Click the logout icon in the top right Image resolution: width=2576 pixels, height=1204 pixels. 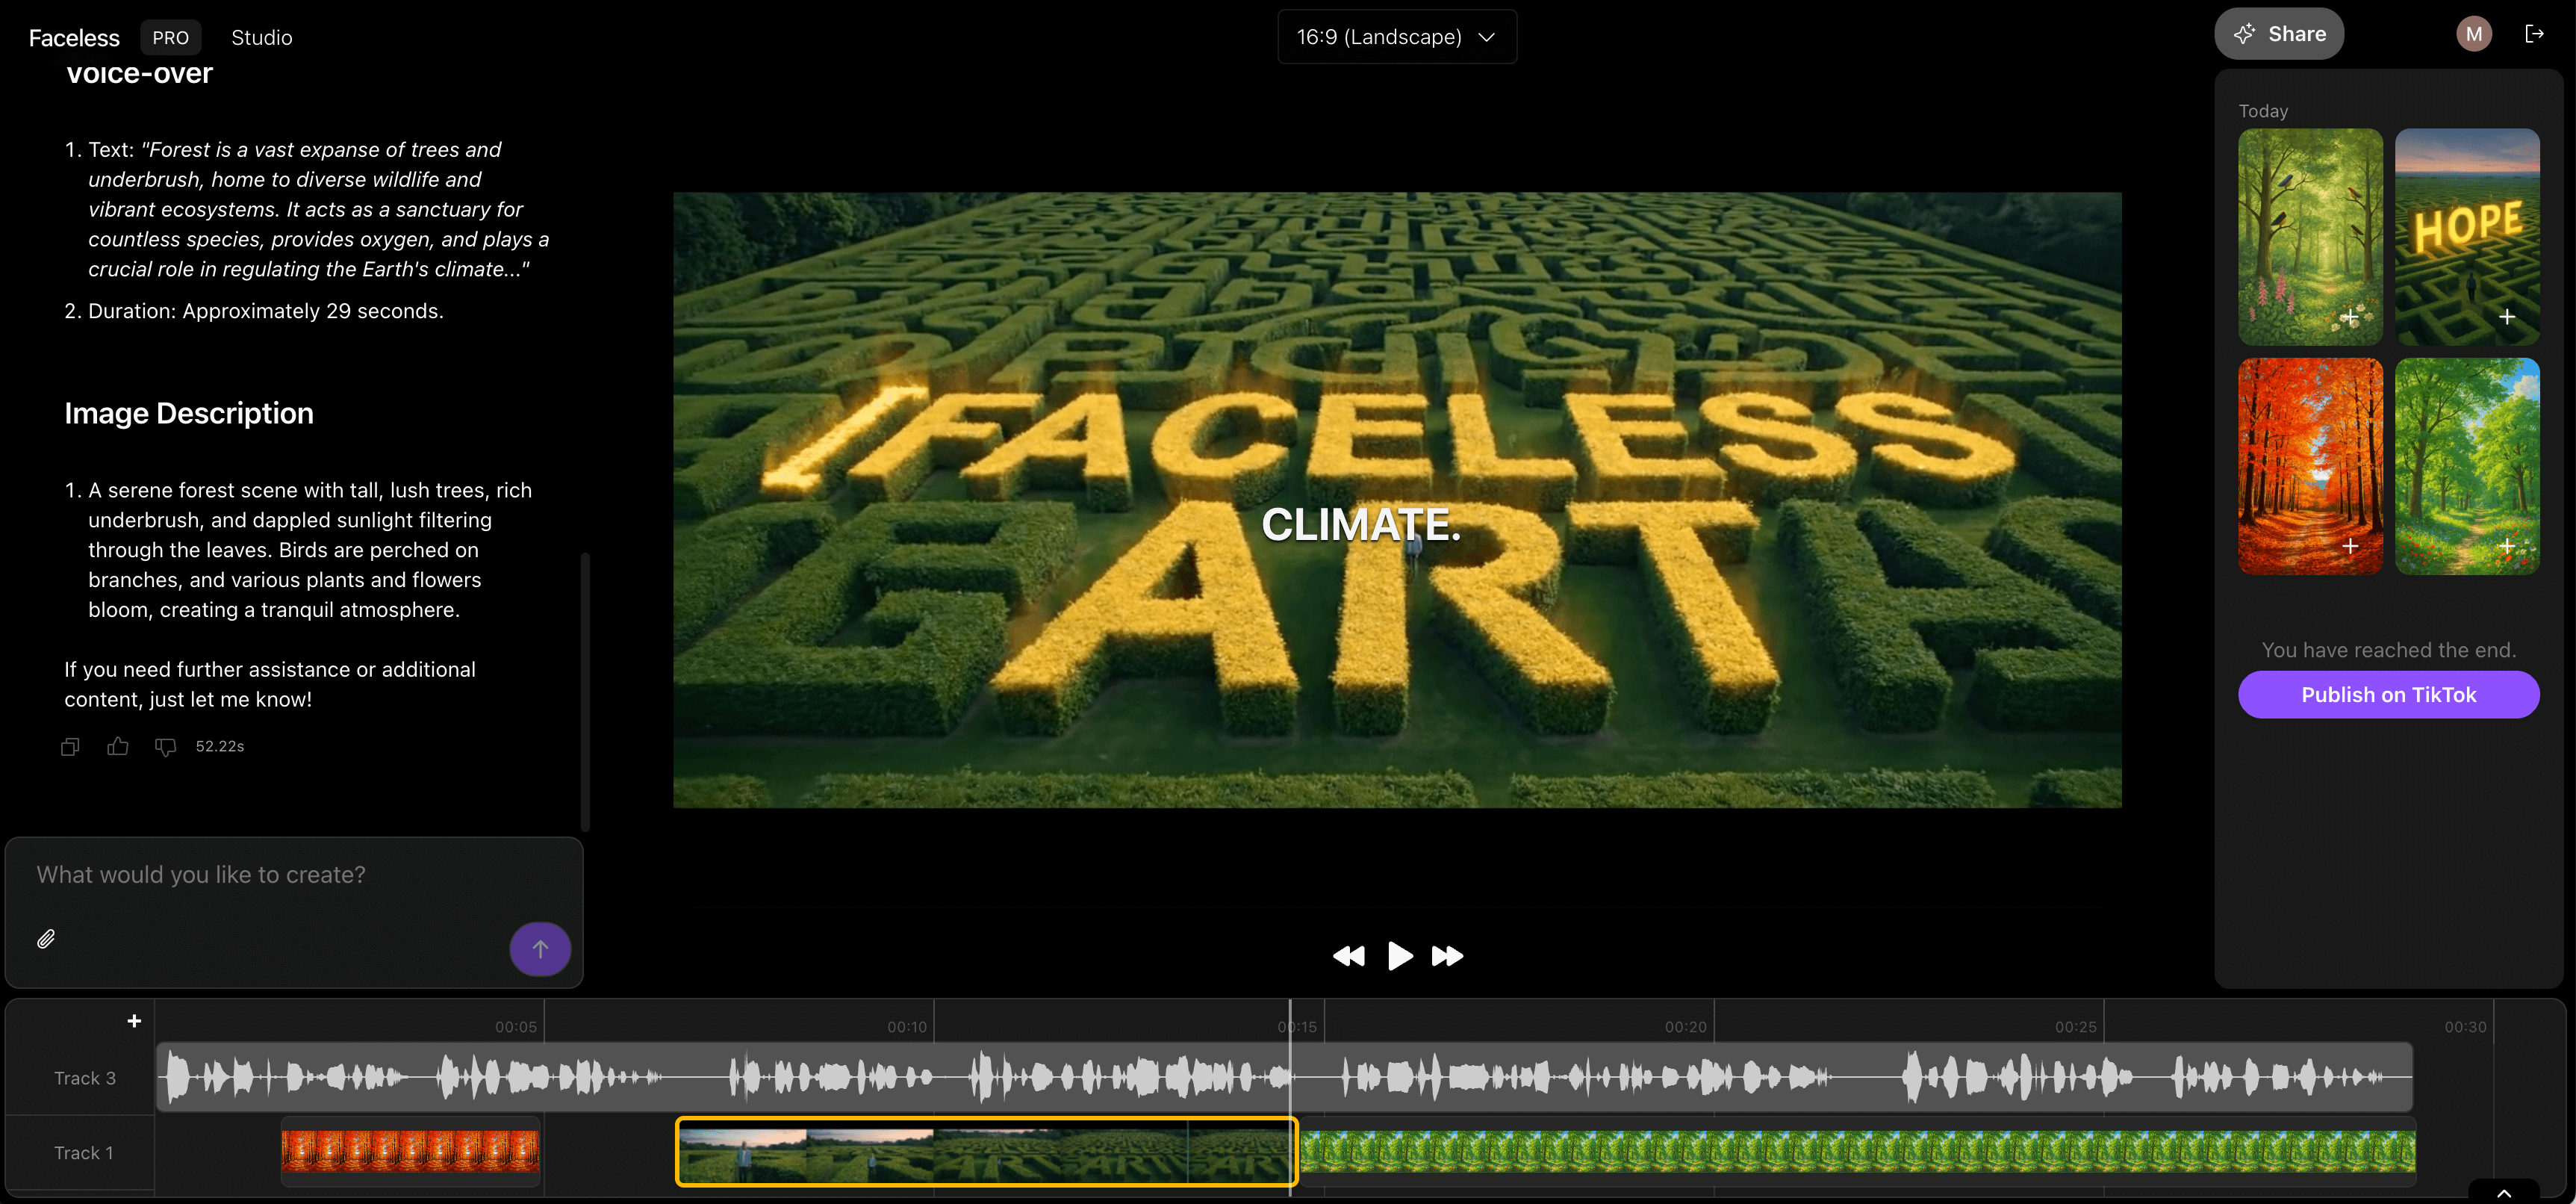[x=2534, y=34]
